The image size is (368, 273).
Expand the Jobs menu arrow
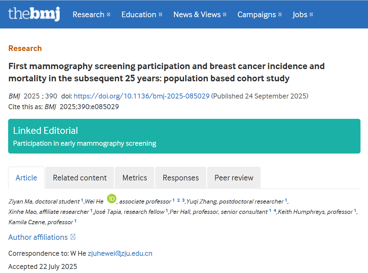point(311,14)
